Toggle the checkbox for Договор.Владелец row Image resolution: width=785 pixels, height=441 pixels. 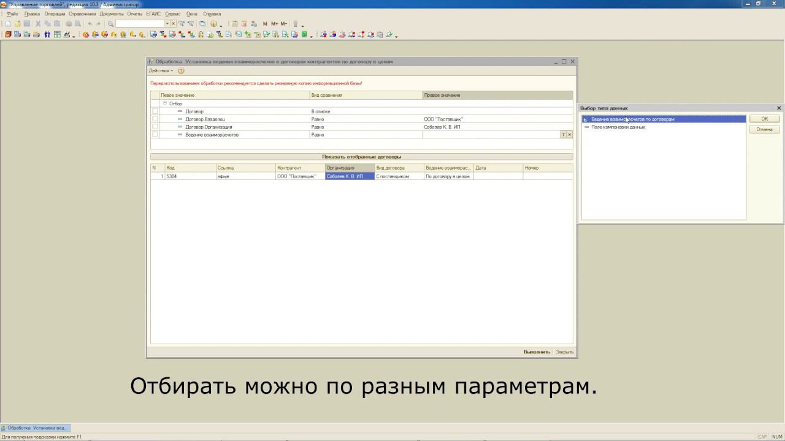155,119
